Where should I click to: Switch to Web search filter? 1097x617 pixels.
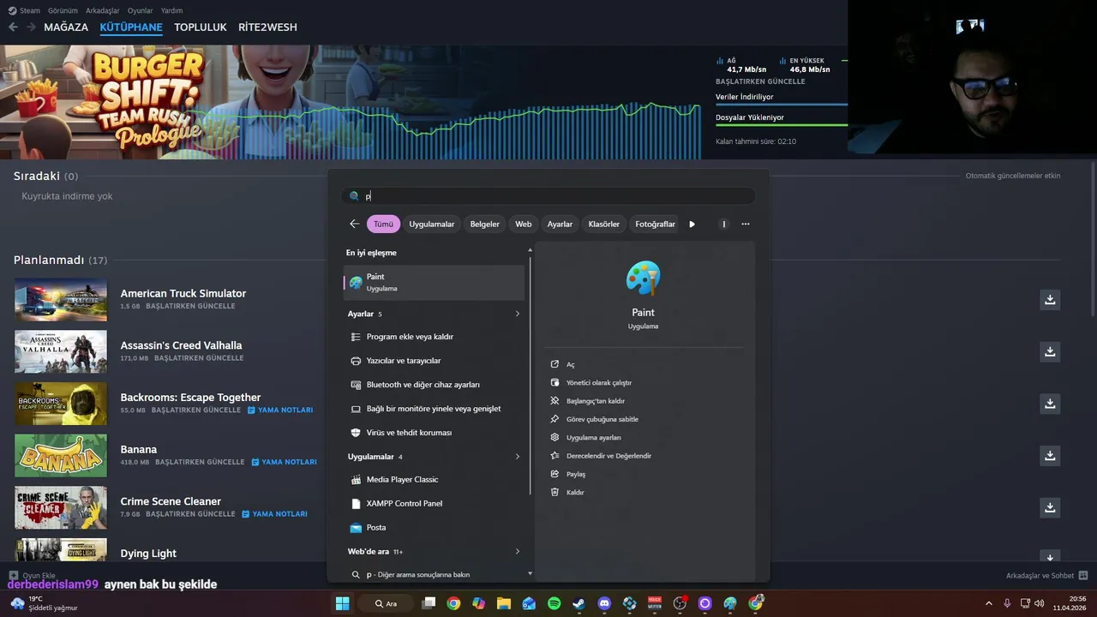(x=523, y=224)
